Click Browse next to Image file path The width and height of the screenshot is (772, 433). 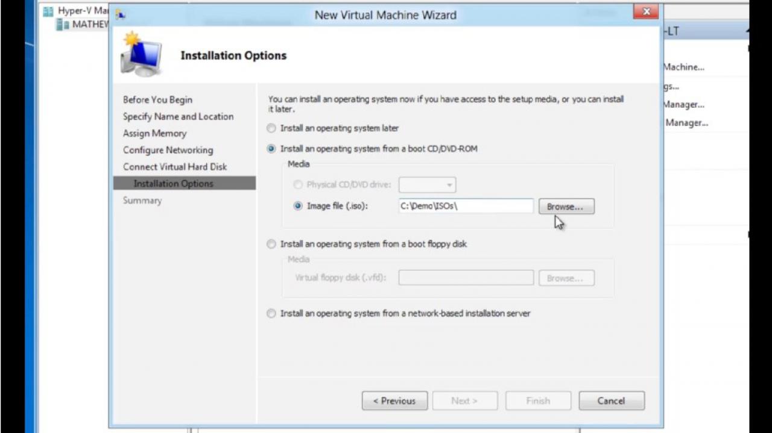click(x=566, y=207)
